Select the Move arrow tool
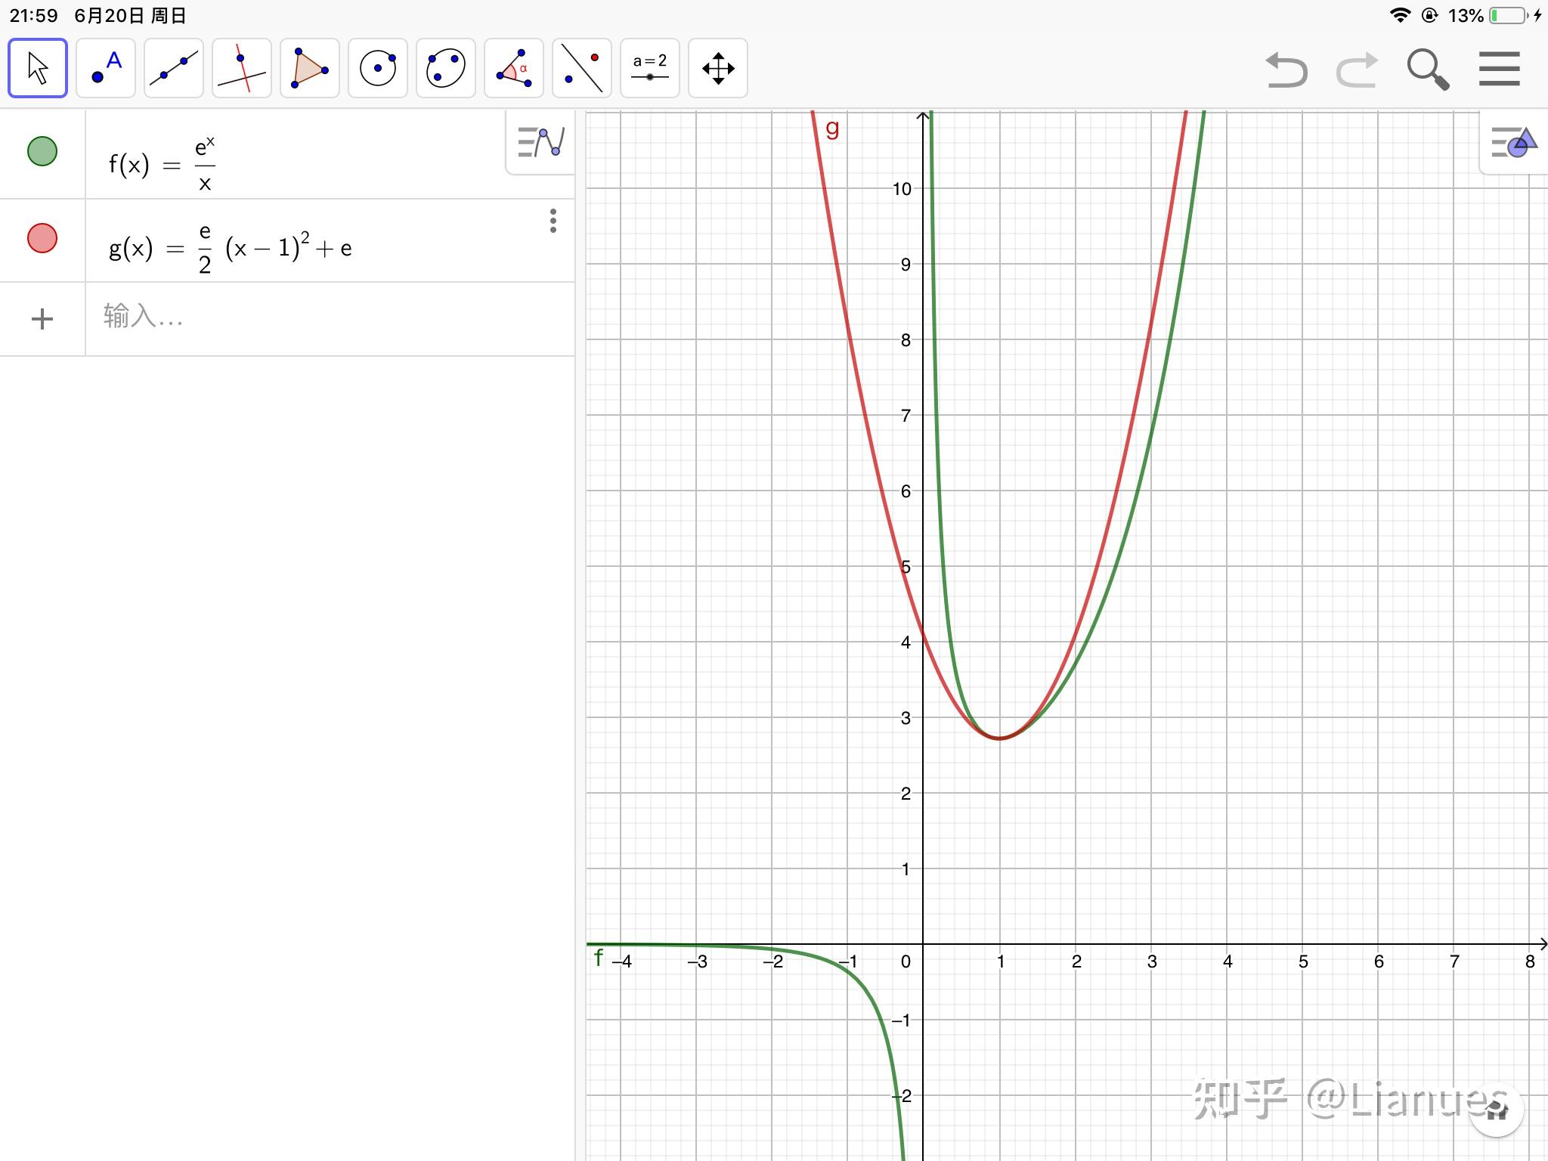Viewport: 1548px width, 1161px height. [38, 68]
